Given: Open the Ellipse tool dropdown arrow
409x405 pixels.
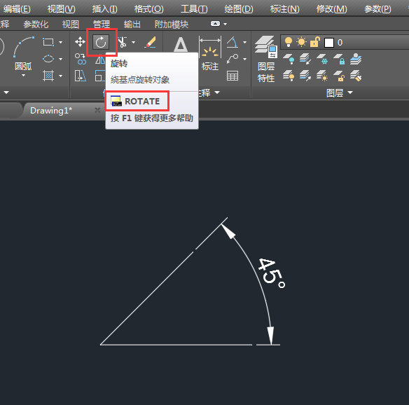Looking at the screenshot, I should tap(60, 60).
